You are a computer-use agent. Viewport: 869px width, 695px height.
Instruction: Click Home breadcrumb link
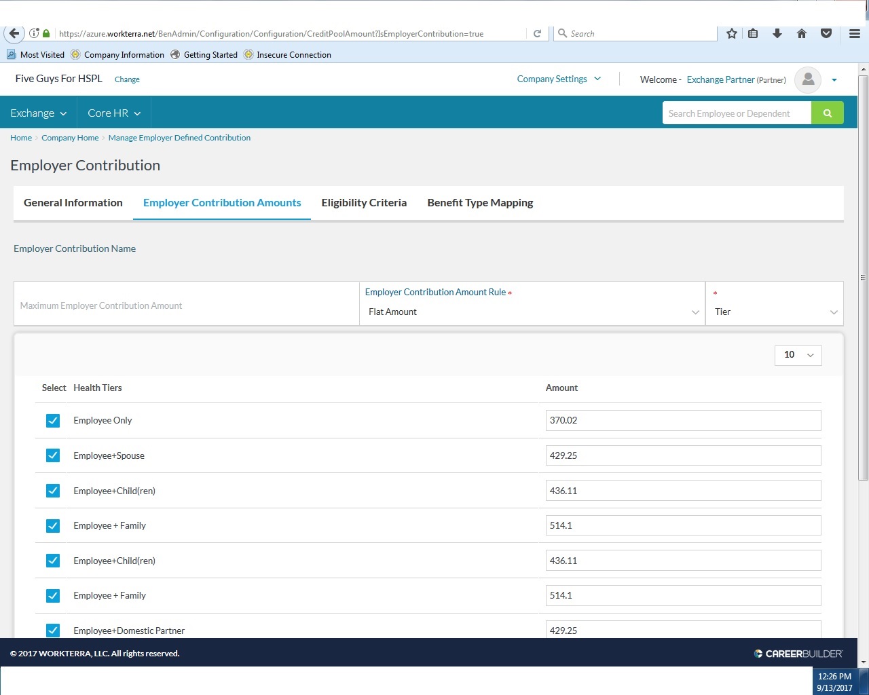(21, 138)
